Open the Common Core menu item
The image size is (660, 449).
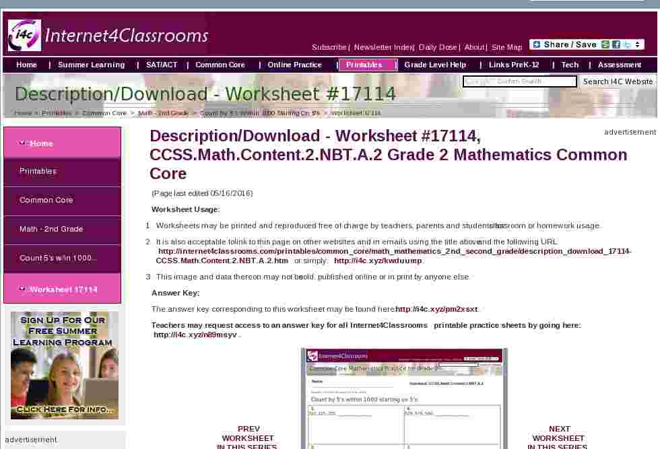click(x=220, y=65)
